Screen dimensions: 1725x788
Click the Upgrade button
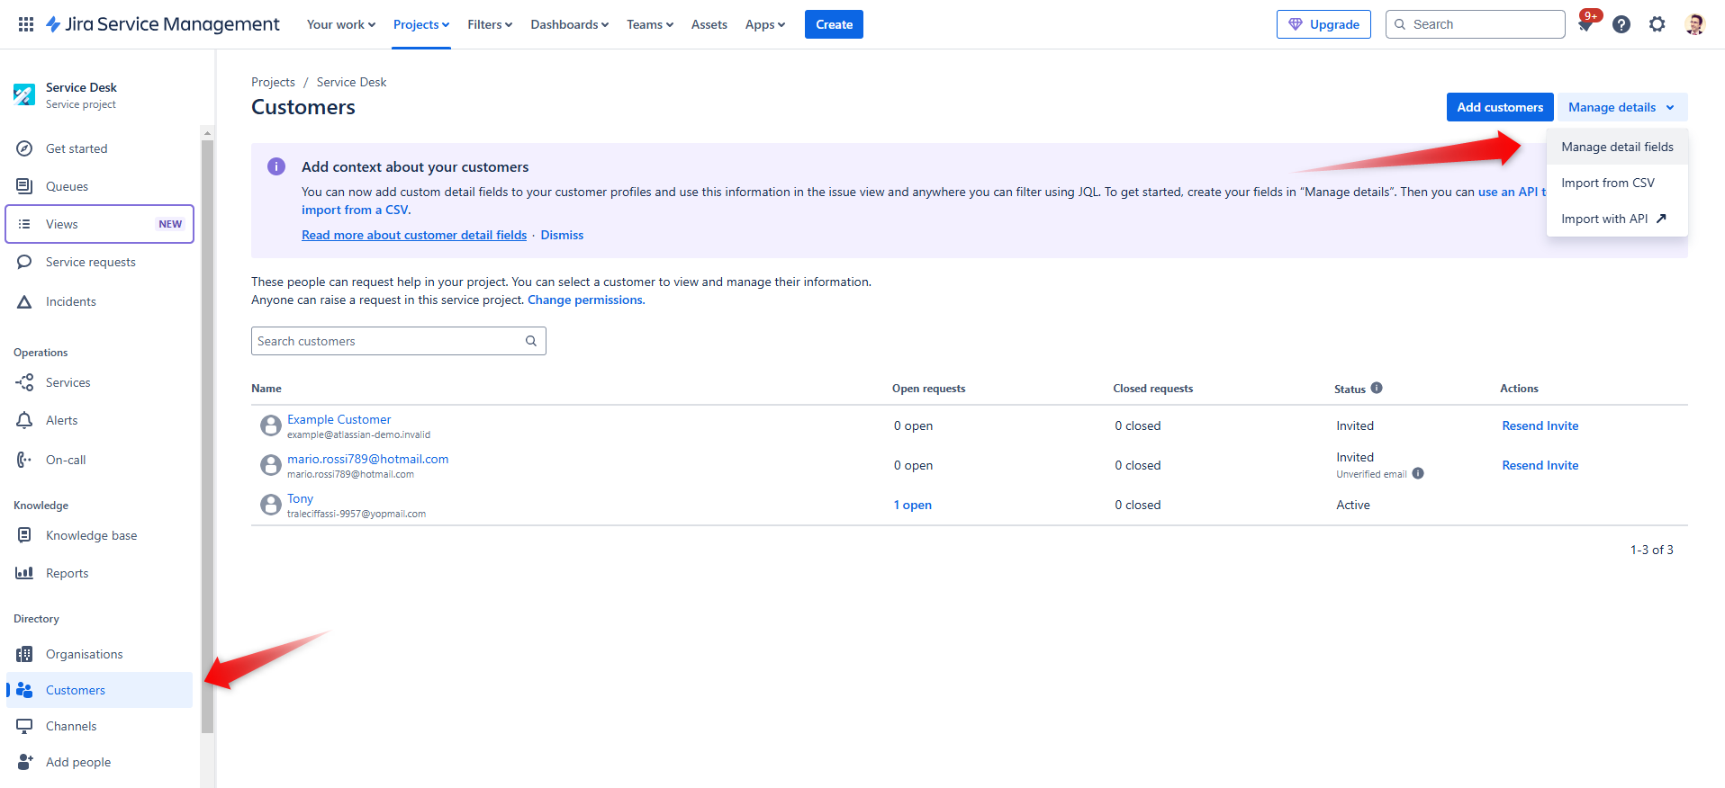pos(1323,24)
